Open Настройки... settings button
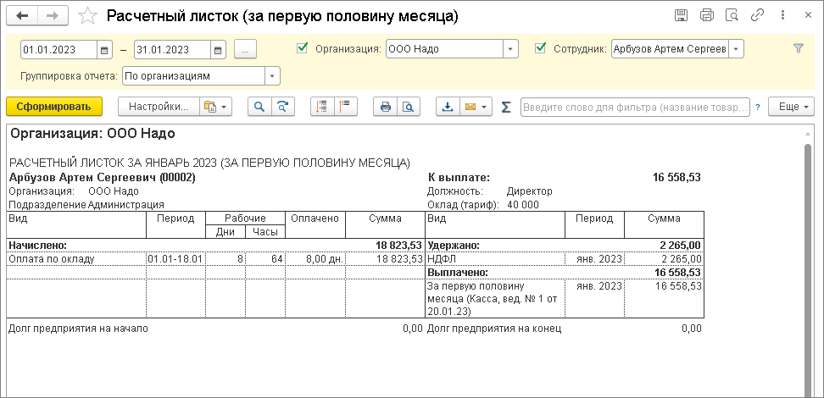This screenshot has width=824, height=398. tap(159, 107)
